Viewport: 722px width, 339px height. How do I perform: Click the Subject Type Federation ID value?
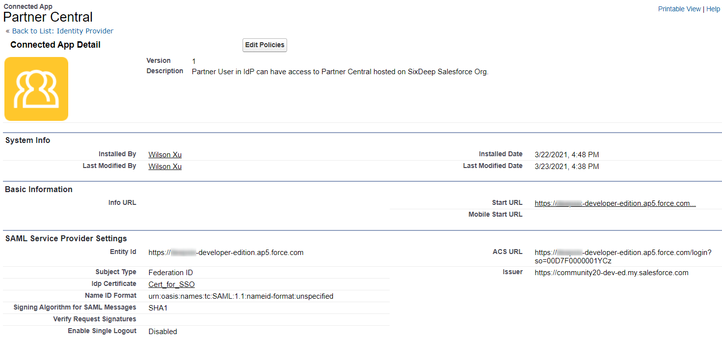point(170,272)
